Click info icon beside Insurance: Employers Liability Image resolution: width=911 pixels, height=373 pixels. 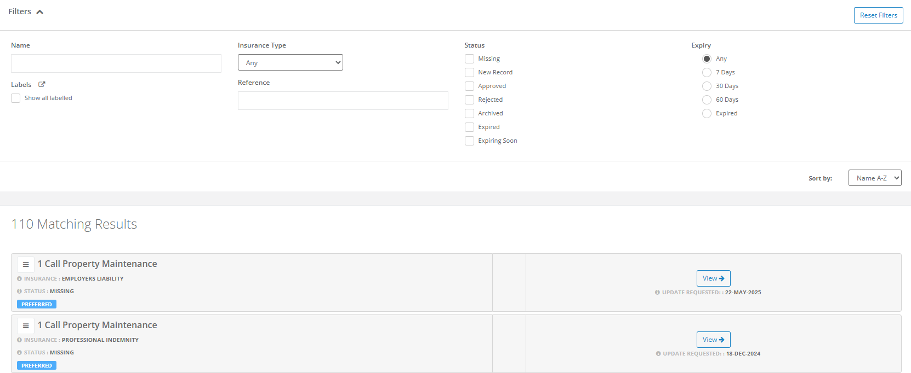click(x=19, y=279)
